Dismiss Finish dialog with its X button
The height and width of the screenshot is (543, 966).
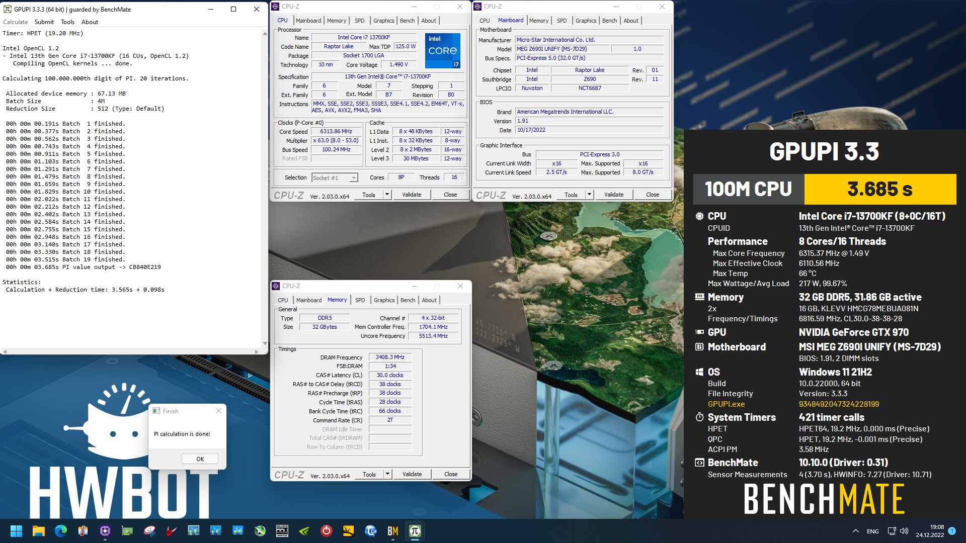[218, 411]
